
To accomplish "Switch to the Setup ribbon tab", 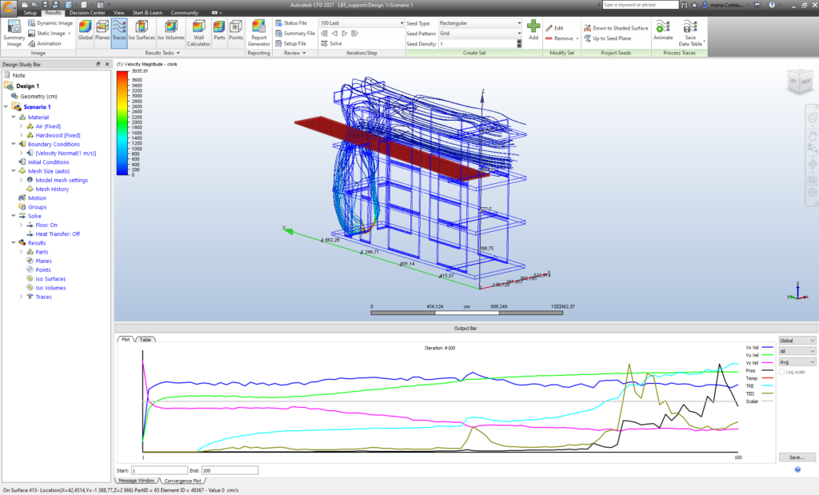I will (x=30, y=14).
